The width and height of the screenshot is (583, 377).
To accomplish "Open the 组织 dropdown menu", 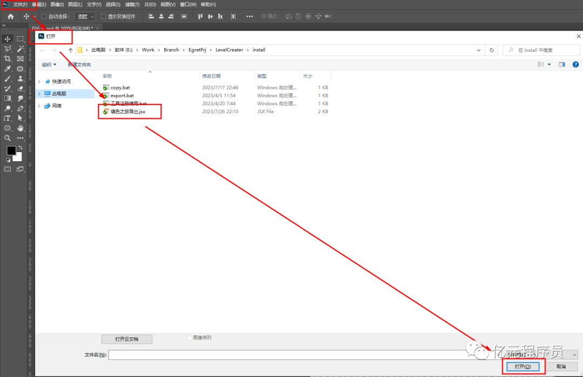I will [x=49, y=65].
